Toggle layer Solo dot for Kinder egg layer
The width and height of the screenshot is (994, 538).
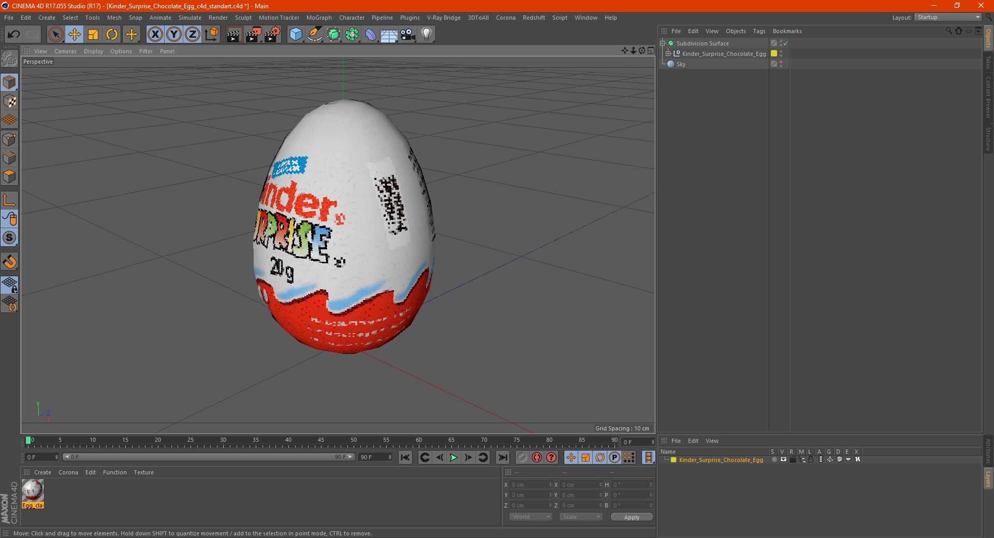[x=774, y=459]
